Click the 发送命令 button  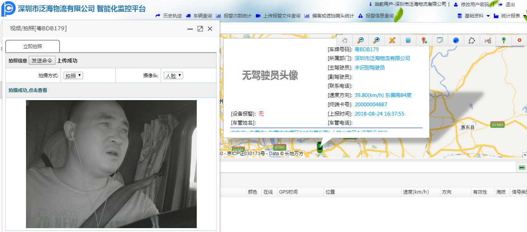42,61
